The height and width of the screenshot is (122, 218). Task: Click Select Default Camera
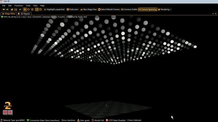pos(109,9)
